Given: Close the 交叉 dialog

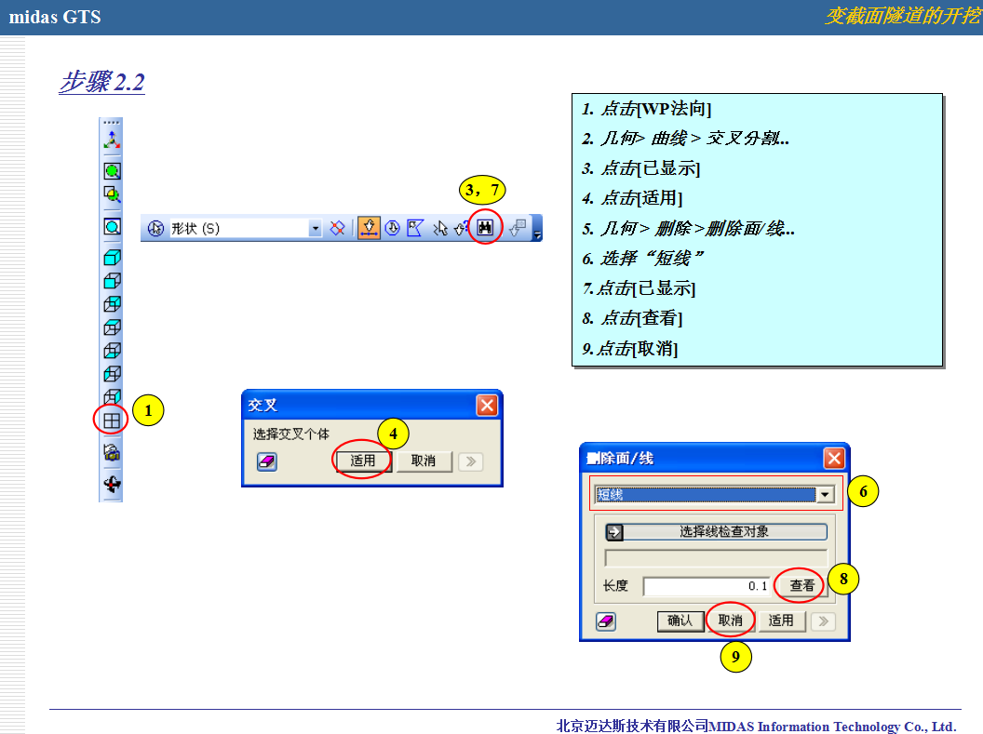Looking at the screenshot, I should [487, 406].
